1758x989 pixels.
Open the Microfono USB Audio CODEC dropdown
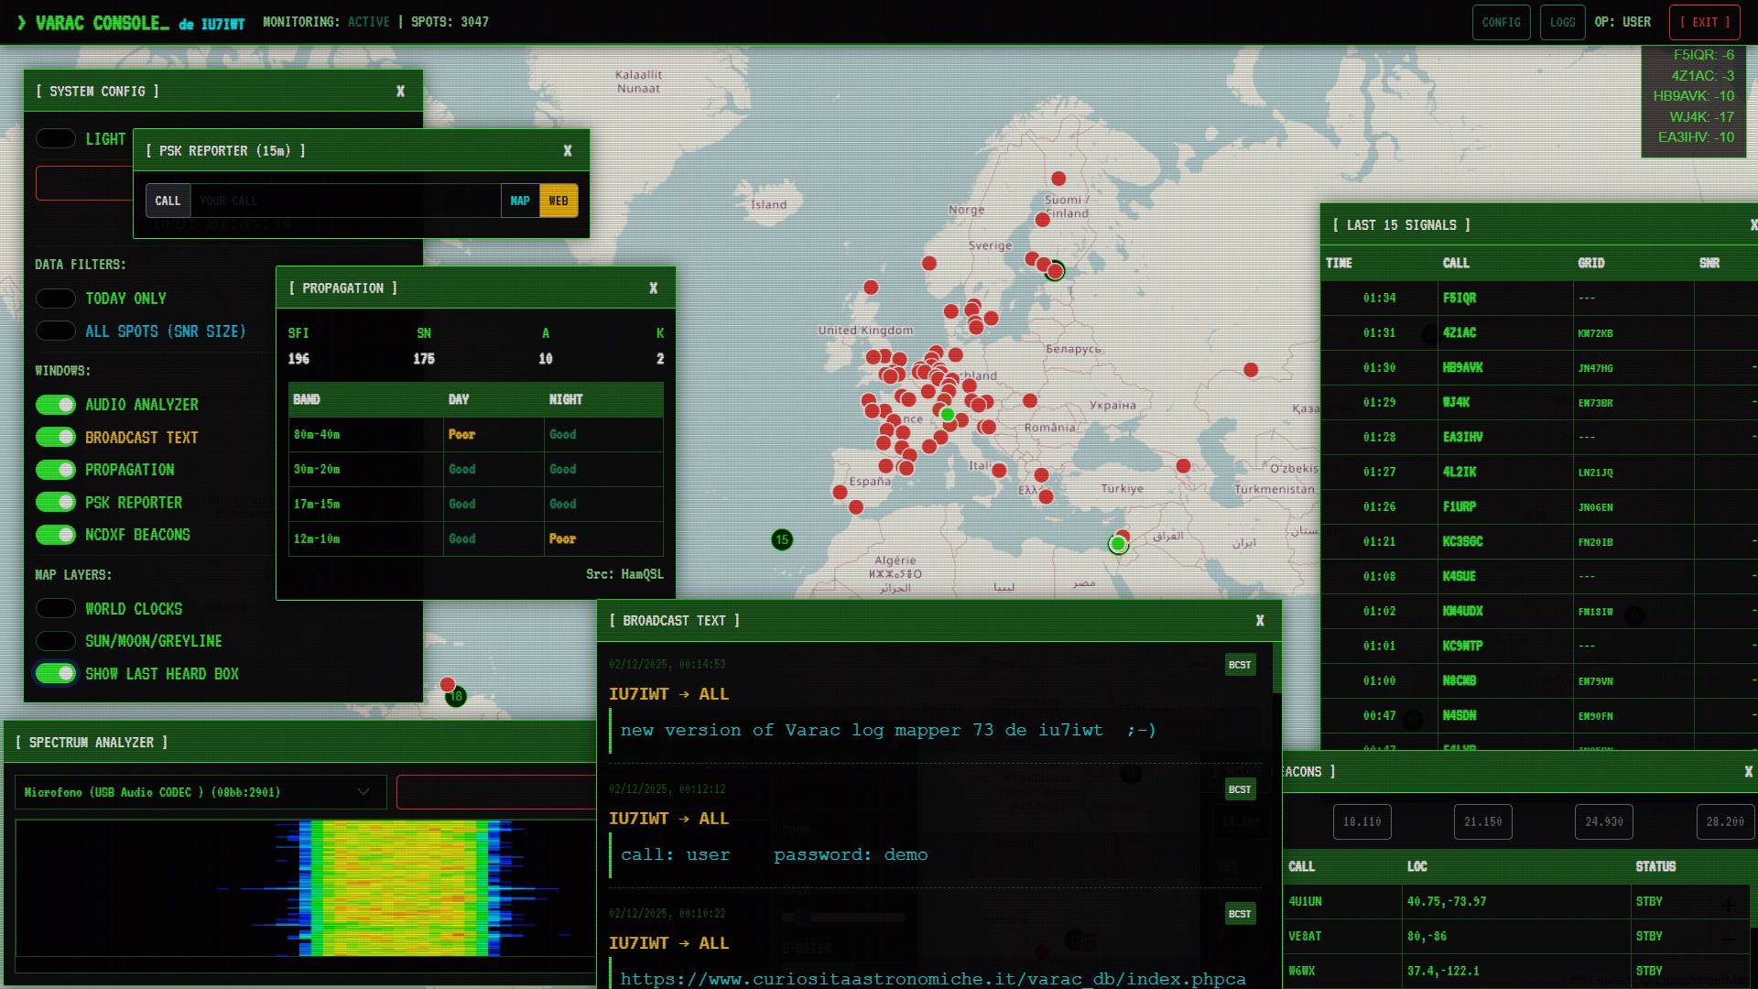(200, 792)
